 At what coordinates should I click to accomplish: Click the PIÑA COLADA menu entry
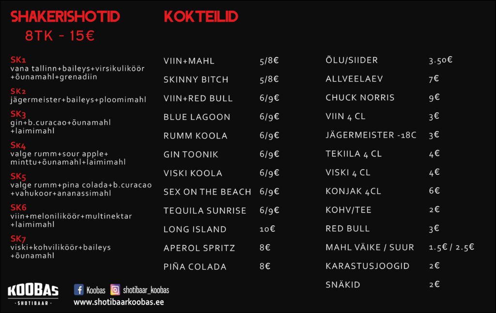[x=195, y=266]
